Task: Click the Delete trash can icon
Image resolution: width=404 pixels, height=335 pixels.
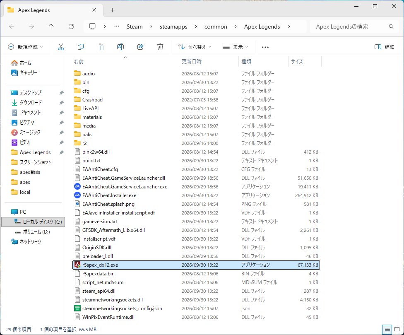Action: pos(160,47)
